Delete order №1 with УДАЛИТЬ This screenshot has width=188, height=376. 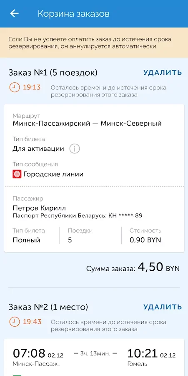click(x=163, y=73)
